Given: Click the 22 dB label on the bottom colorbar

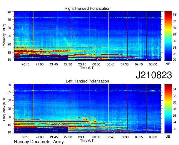Looking at the screenshot, I should point(174,129).
